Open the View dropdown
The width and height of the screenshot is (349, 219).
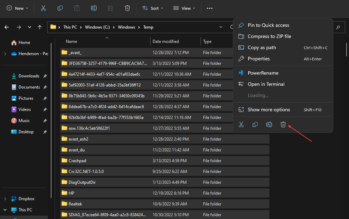tap(184, 8)
